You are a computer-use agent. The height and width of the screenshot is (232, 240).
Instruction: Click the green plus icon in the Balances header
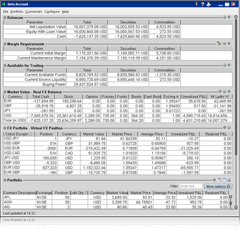(x=229, y=17)
